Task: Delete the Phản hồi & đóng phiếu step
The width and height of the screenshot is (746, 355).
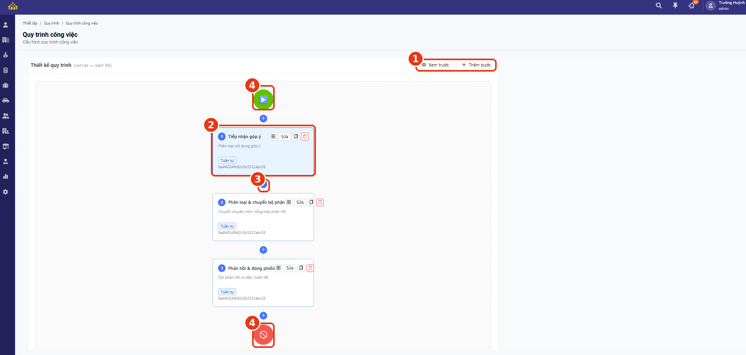Action: coord(310,268)
